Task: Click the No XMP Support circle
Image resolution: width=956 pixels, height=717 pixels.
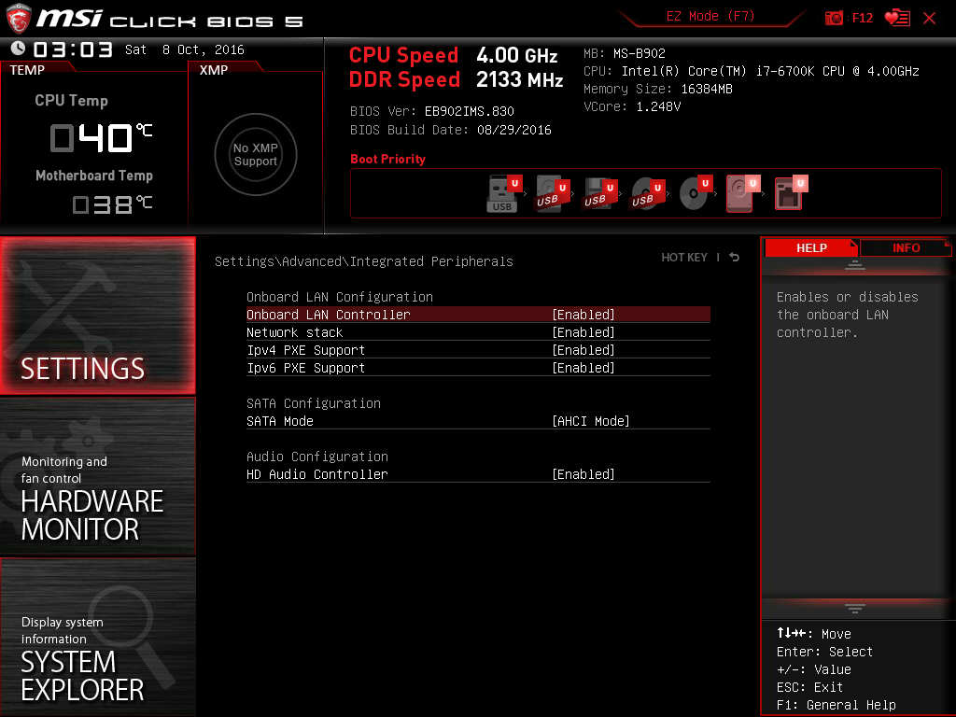Action: (x=256, y=154)
